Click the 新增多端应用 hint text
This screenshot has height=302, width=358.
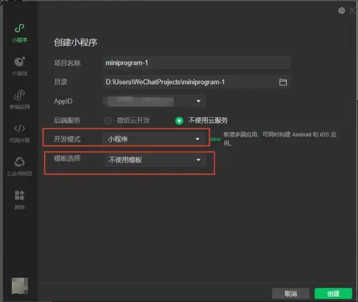click(x=280, y=139)
